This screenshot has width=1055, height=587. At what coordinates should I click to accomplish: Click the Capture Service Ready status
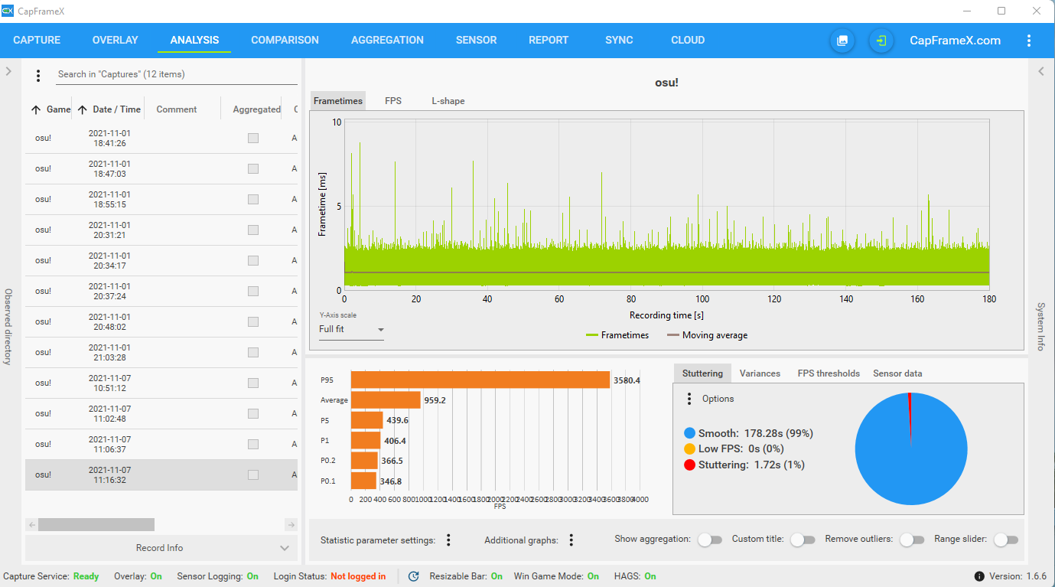86,576
